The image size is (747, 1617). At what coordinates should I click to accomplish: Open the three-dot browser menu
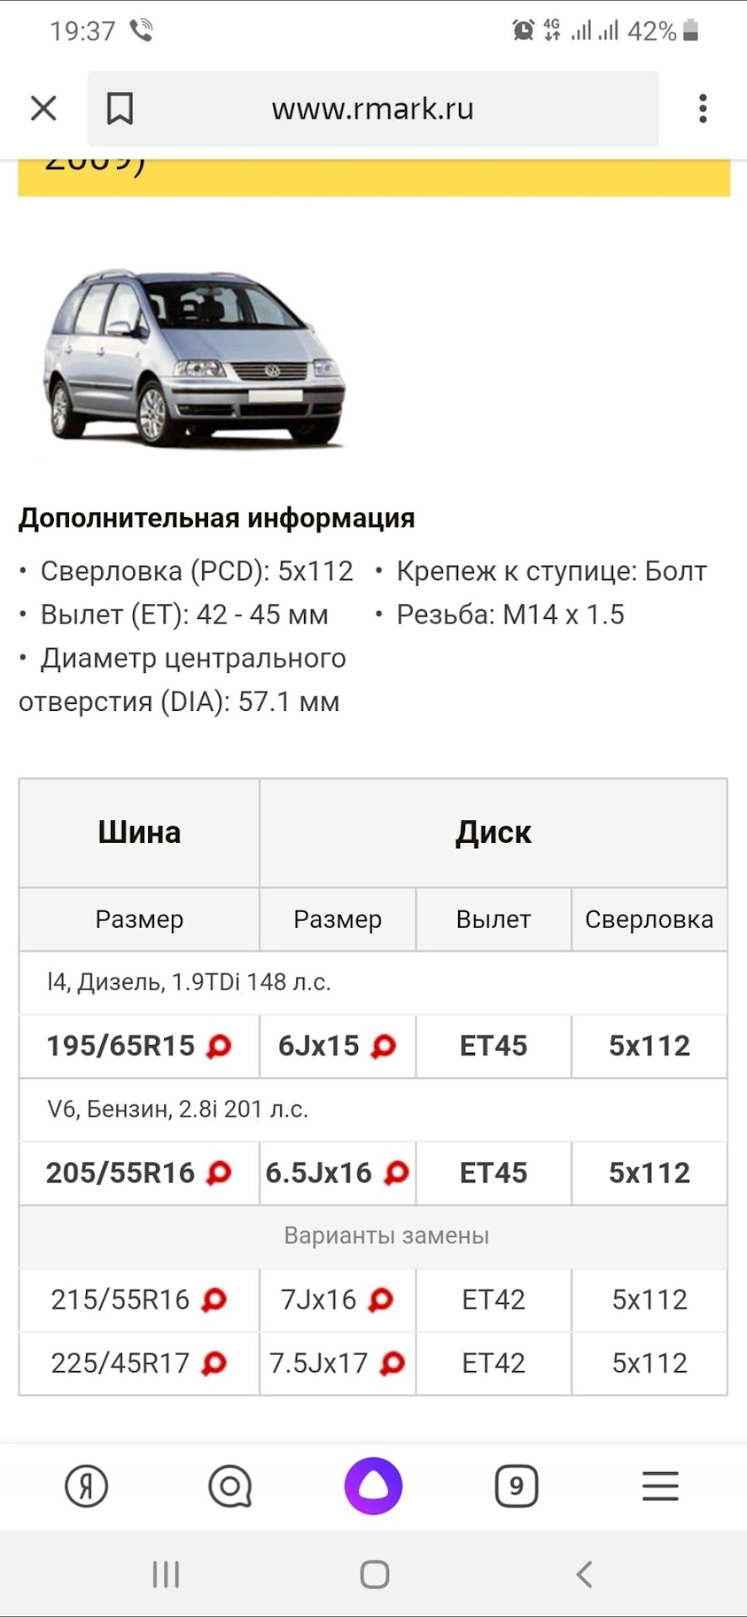702,109
